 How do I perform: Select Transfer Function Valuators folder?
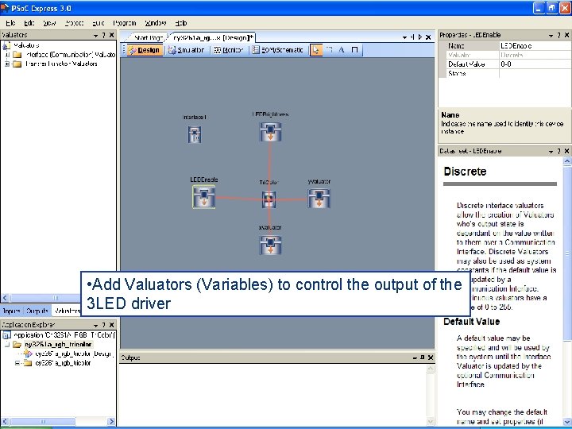click(61, 64)
